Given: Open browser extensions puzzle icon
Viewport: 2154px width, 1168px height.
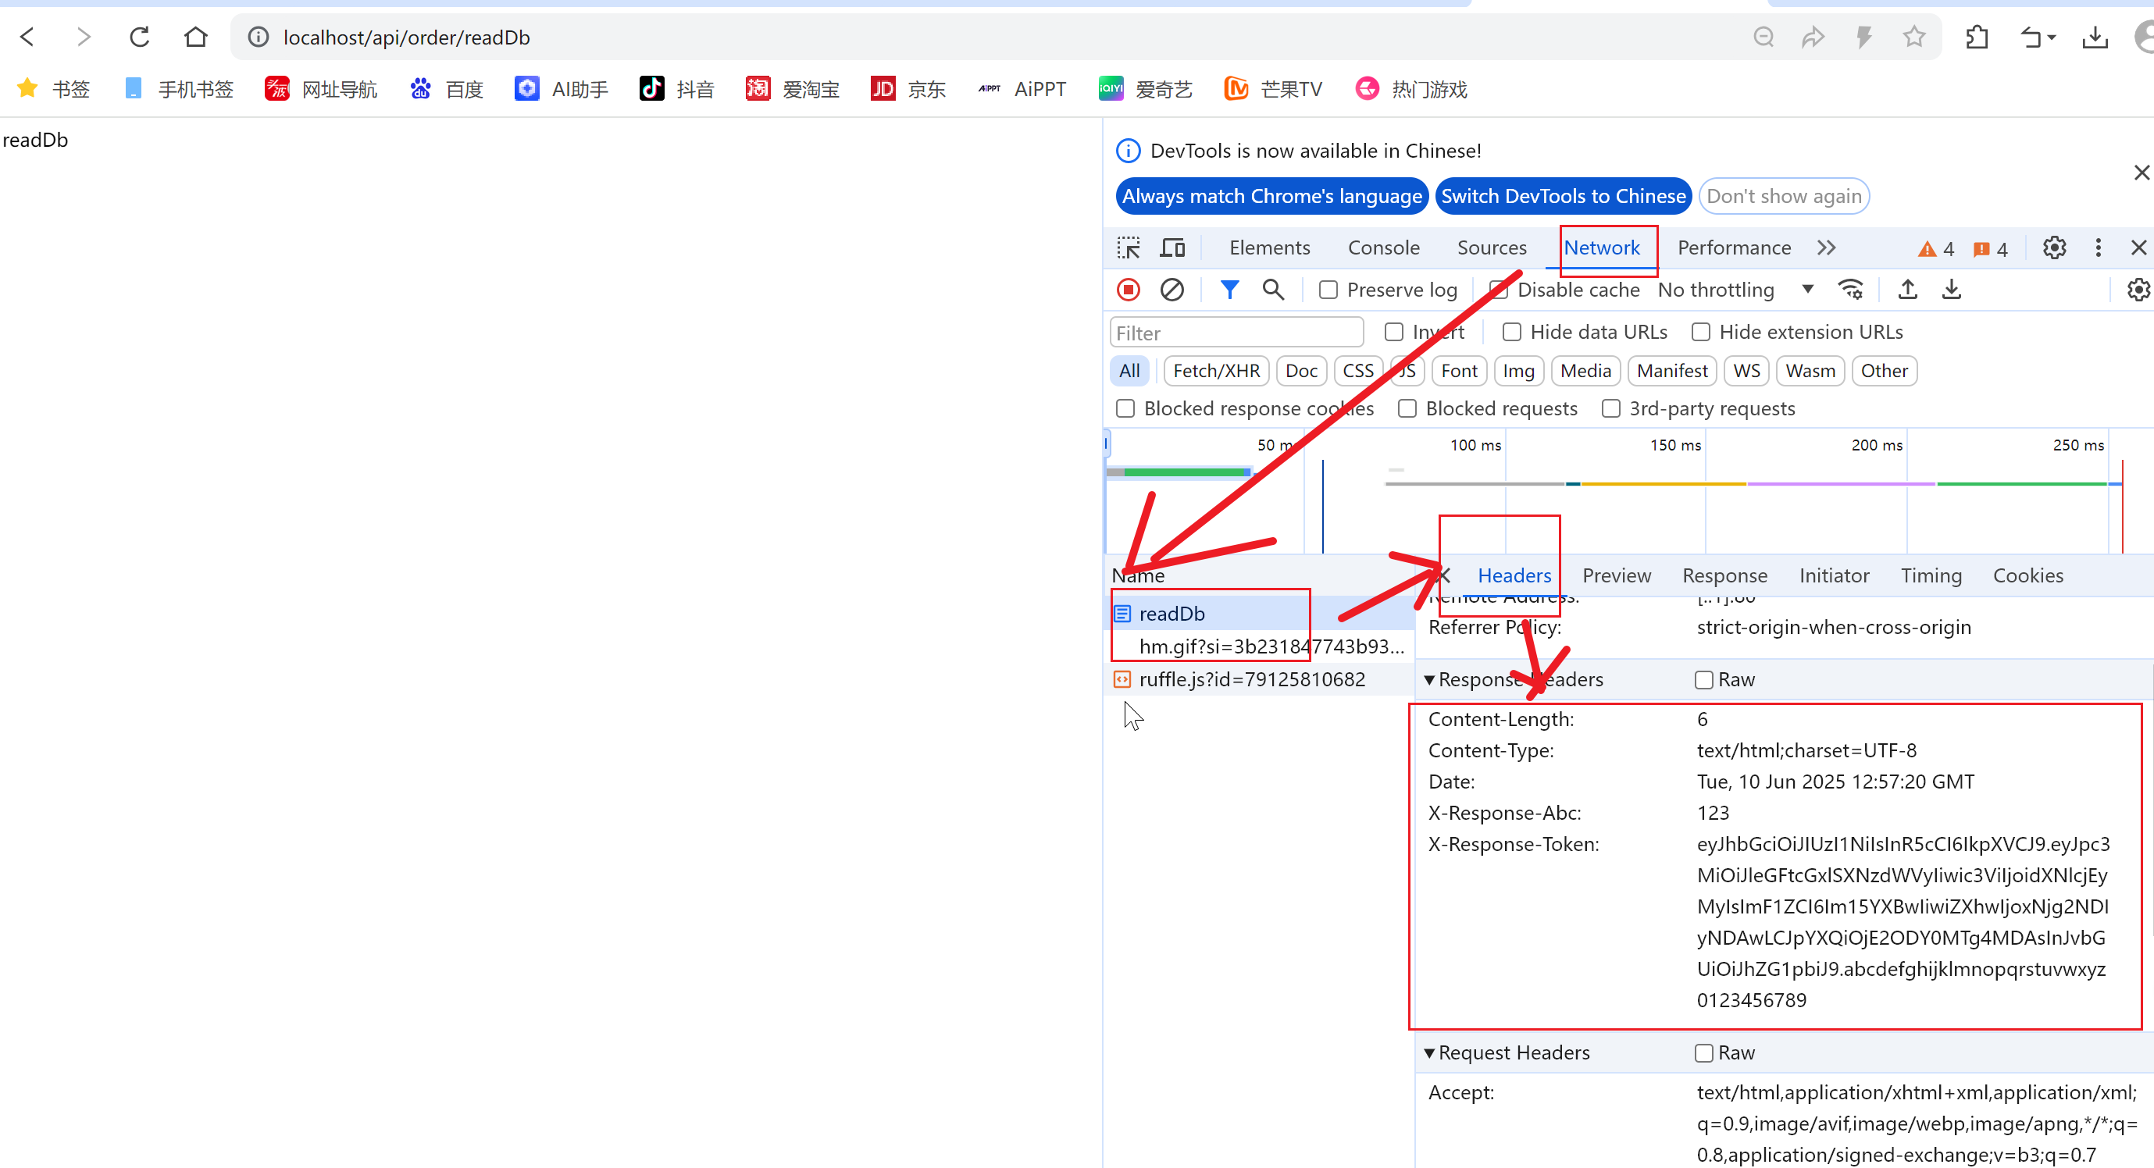Looking at the screenshot, I should click(x=1977, y=37).
